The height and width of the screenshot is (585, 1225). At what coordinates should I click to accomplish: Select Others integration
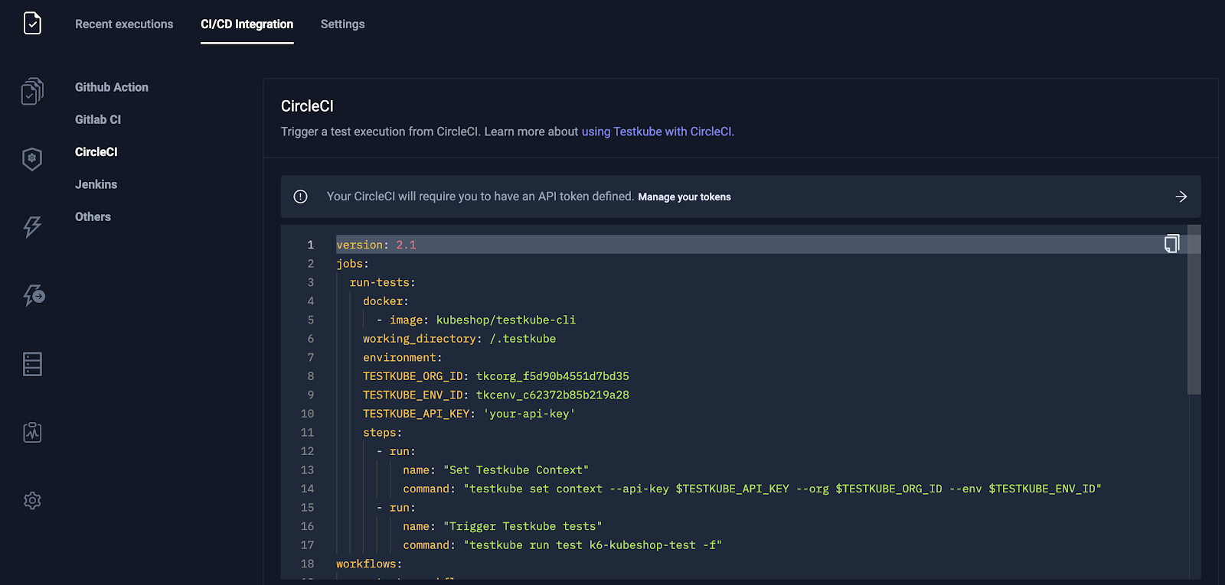(93, 217)
